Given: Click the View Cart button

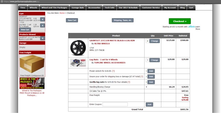Looking at the screenshot, I should point(25,29).
